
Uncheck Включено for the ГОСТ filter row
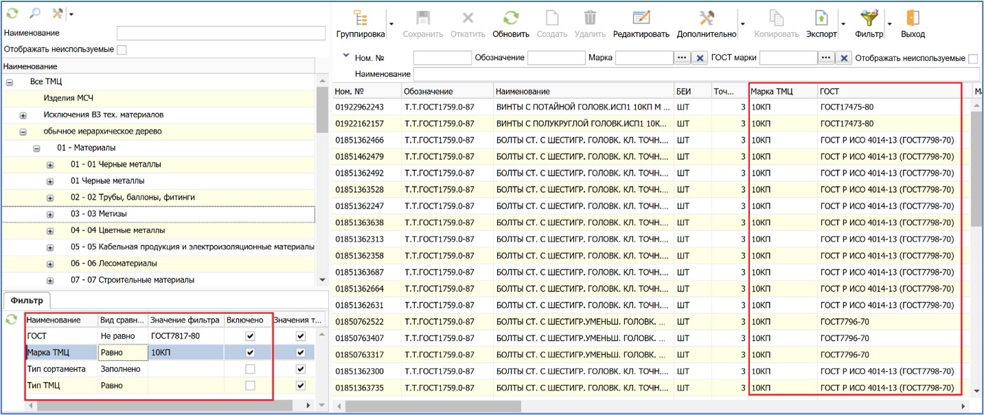tap(250, 336)
